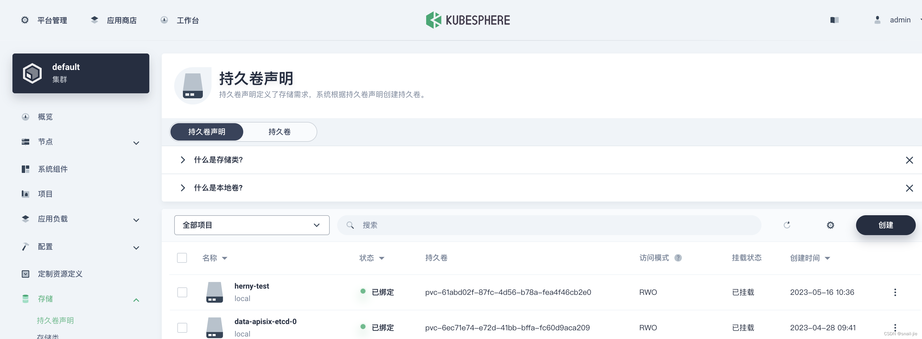Switch to the 持久卷 tab
922x339 pixels.
click(280, 132)
